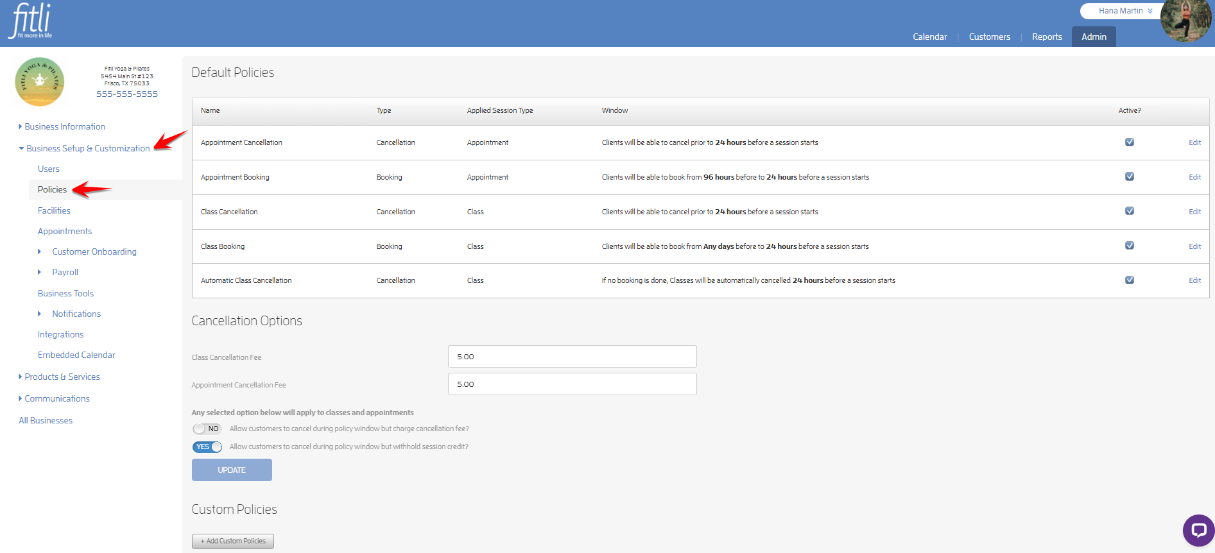
Task: Uncheck Active for Appointment Cancellation policy
Action: [x=1130, y=142]
